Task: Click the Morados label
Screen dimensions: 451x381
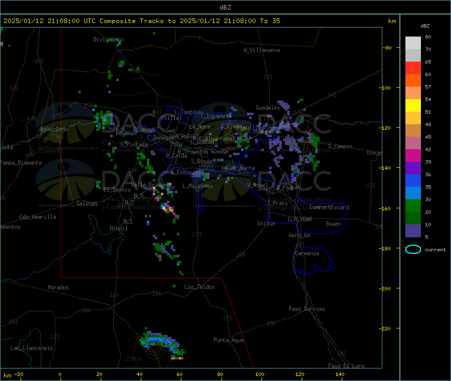Action: point(58,287)
